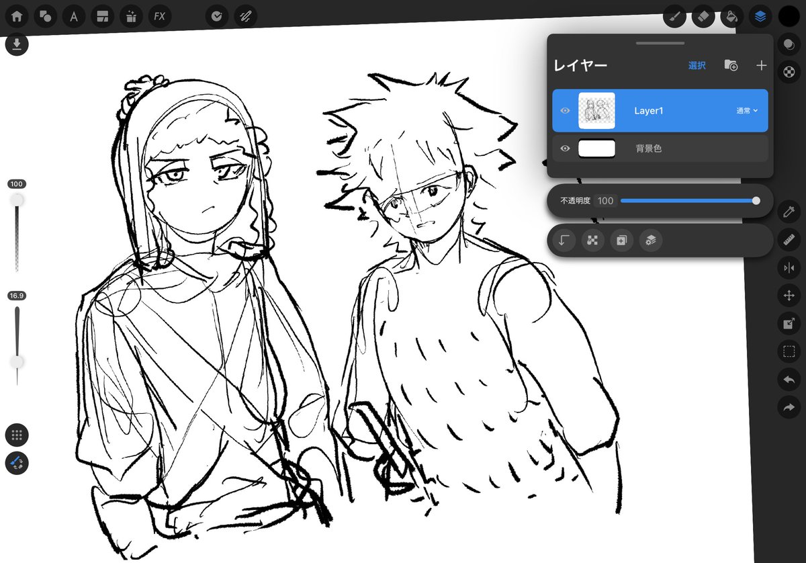Select the Eraser tool
The image size is (806, 563).
tap(703, 15)
